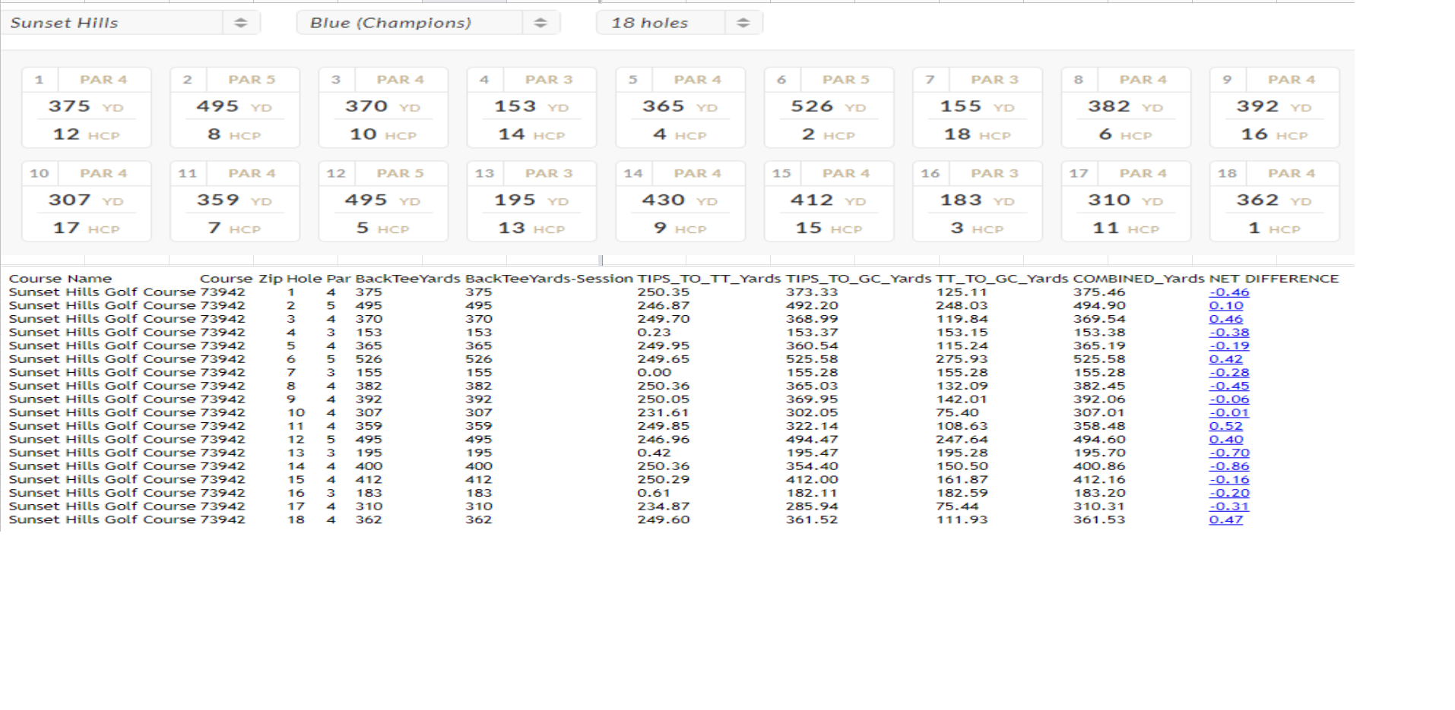
Task: Select hole 17 card with 310 yards
Action: (x=1126, y=201)
